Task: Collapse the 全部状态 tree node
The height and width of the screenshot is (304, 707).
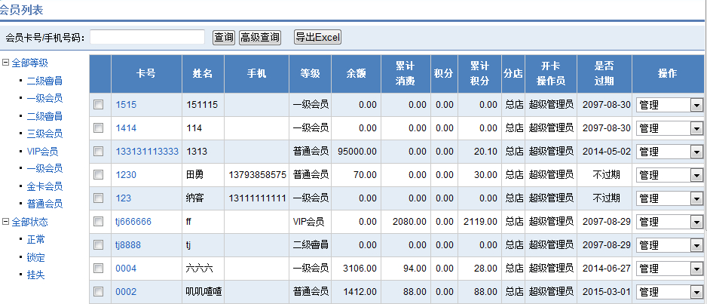Action: click(6, 222)
